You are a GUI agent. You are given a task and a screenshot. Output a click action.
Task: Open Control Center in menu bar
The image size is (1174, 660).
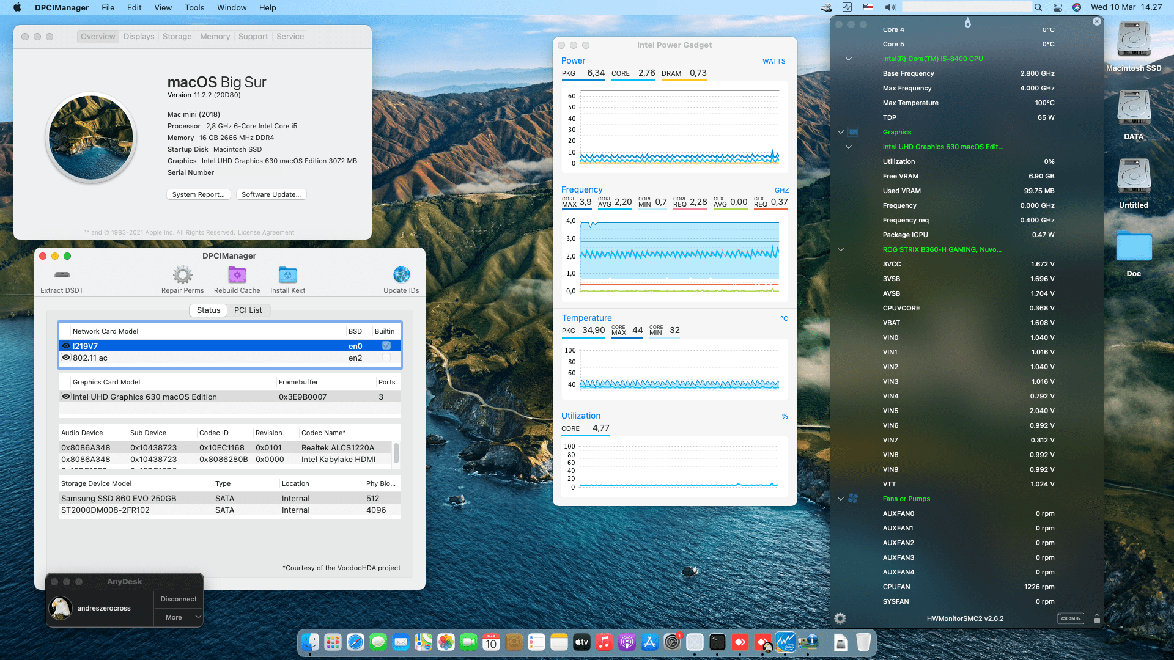click(x=1058, y=7)
